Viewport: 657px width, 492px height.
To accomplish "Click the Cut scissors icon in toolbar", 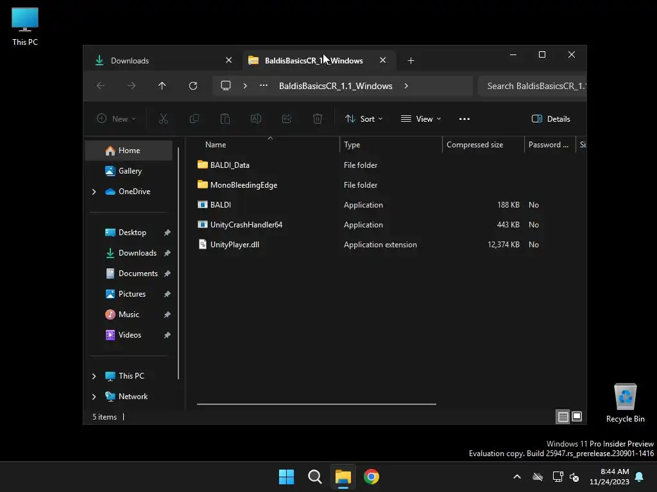I will point(164,119).
